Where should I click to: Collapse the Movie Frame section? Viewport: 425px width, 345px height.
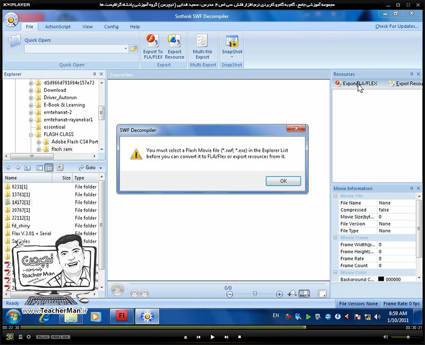(x=335, y=237)
